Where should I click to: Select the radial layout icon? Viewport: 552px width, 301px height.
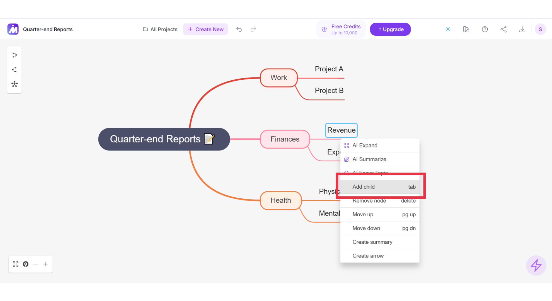(14, 84)
